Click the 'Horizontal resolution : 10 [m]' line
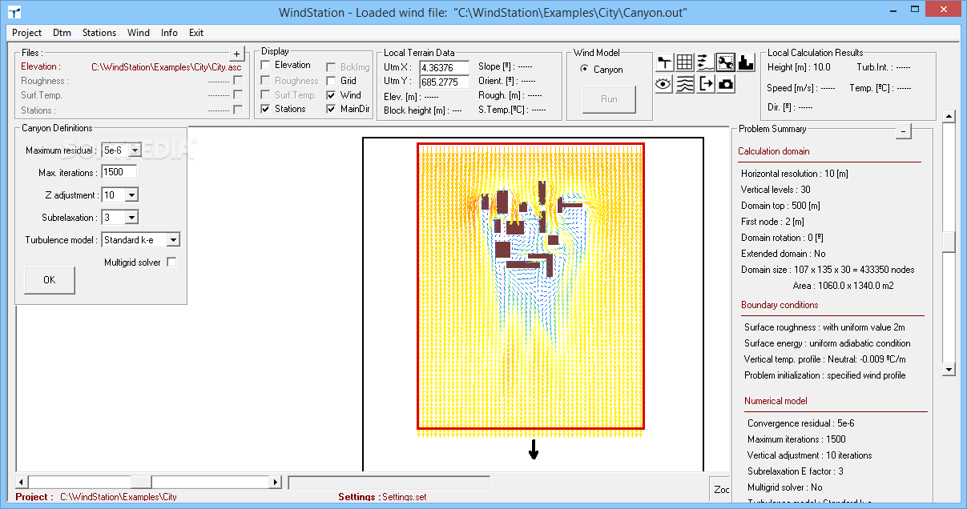The image size is (967, 509). click(794, 174)
